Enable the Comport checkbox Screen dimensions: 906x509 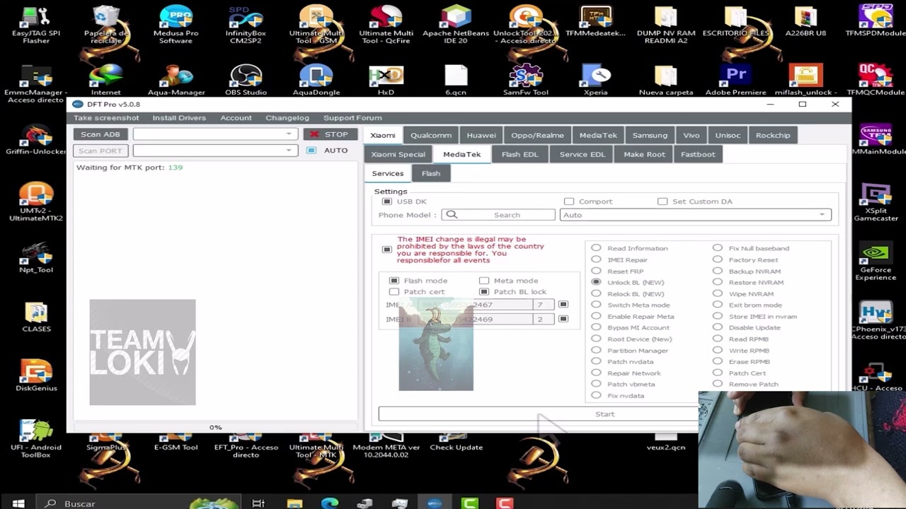(x=568, y=201)
